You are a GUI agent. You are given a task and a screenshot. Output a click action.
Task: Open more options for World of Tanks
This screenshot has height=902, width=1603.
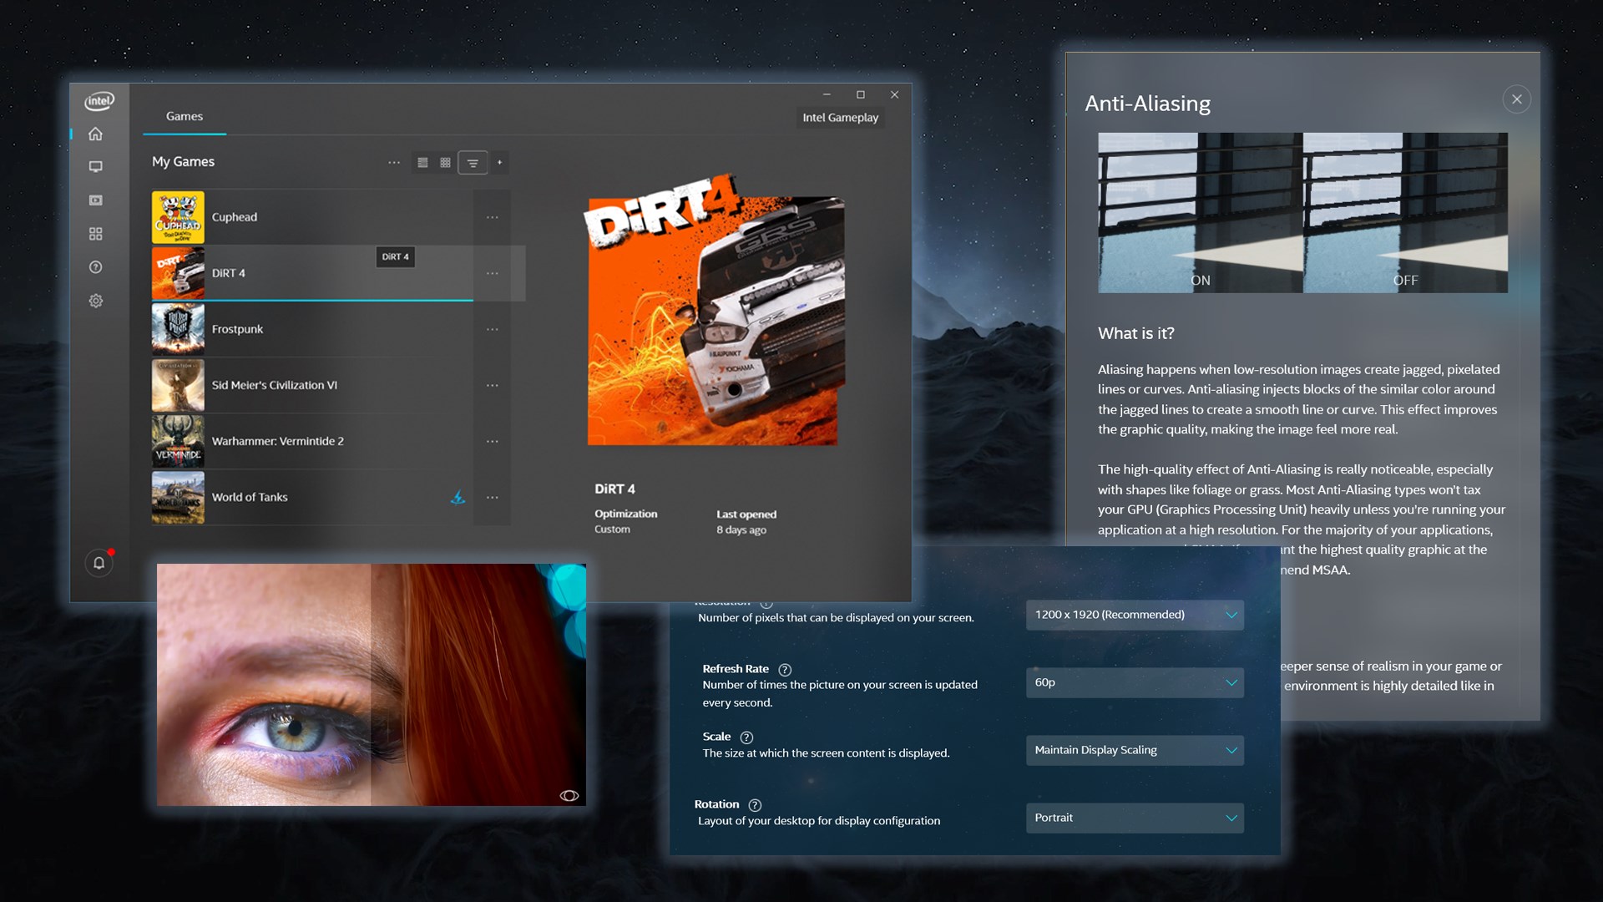(x=493, y=498)
